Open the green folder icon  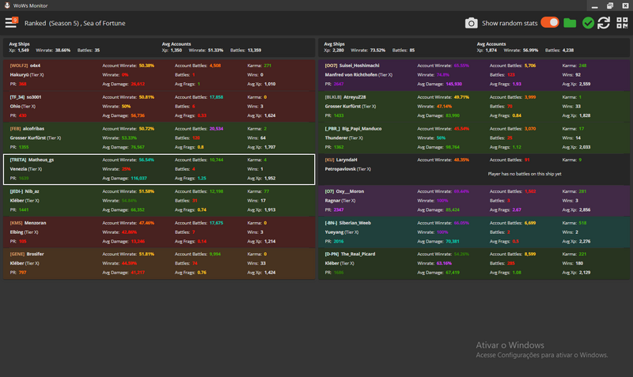click(570, 23)
